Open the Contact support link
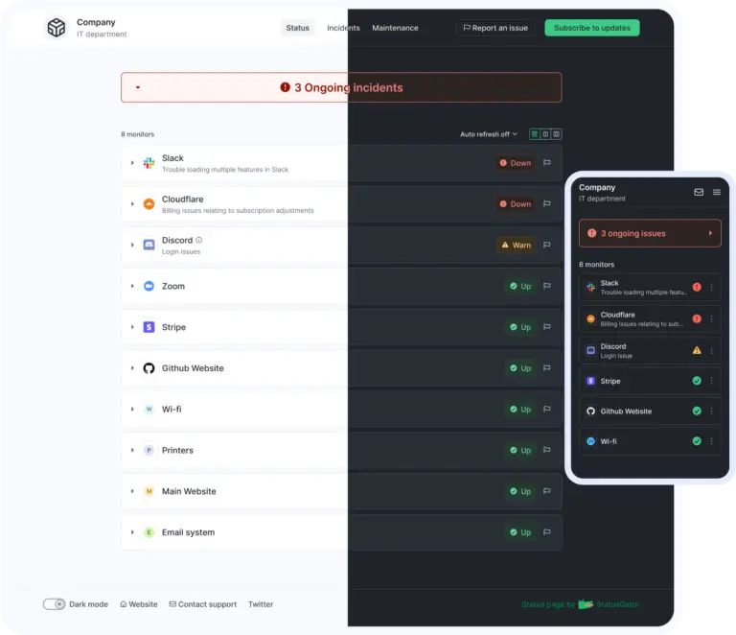The height and width of the screenshot is (635, 736). tap(203, 604)
